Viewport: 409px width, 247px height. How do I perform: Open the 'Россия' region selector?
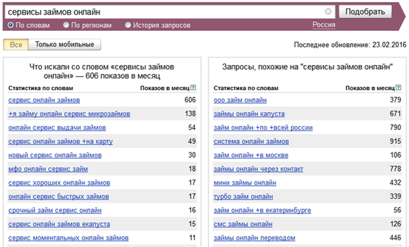tap(324, 25)
